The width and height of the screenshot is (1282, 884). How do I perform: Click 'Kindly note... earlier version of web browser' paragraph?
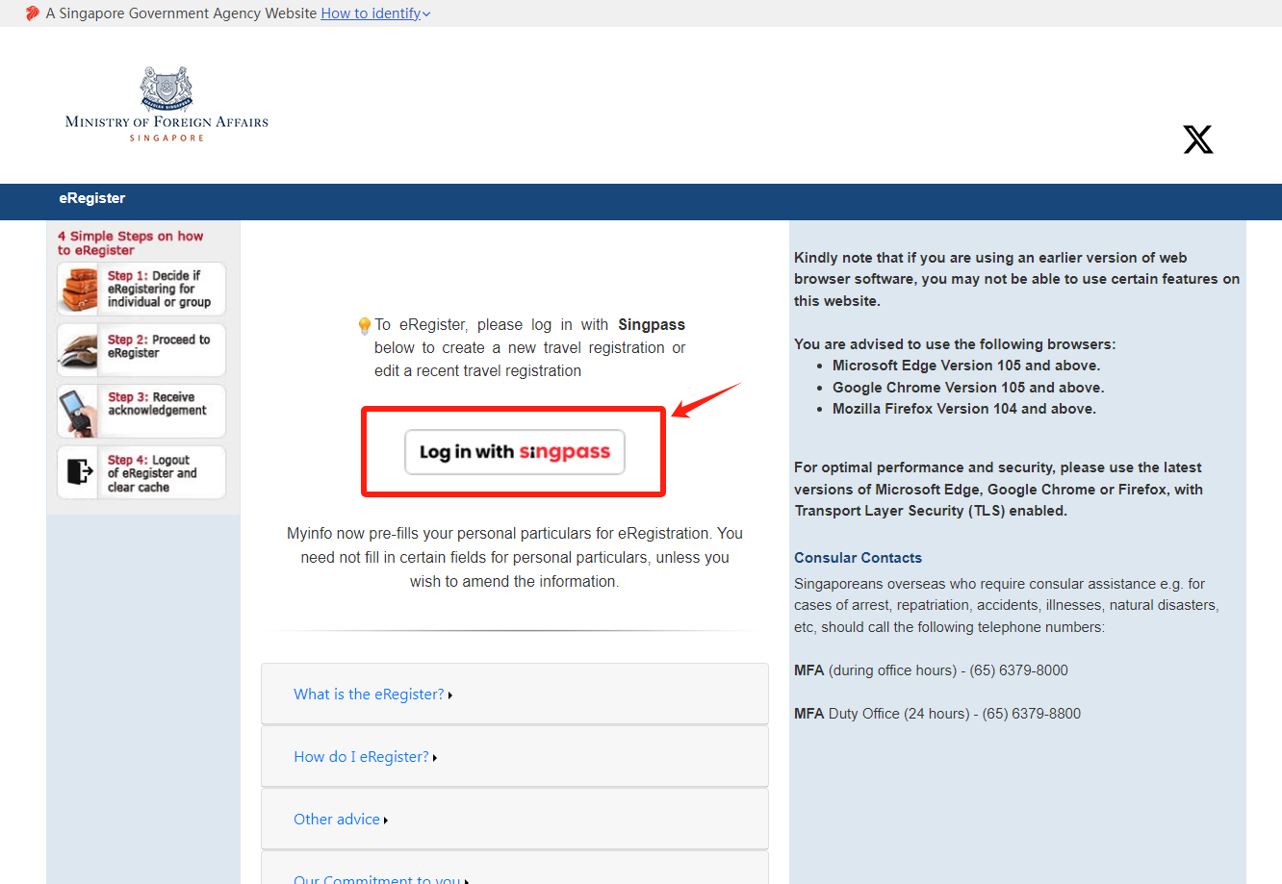click(x=1016, y=279)
